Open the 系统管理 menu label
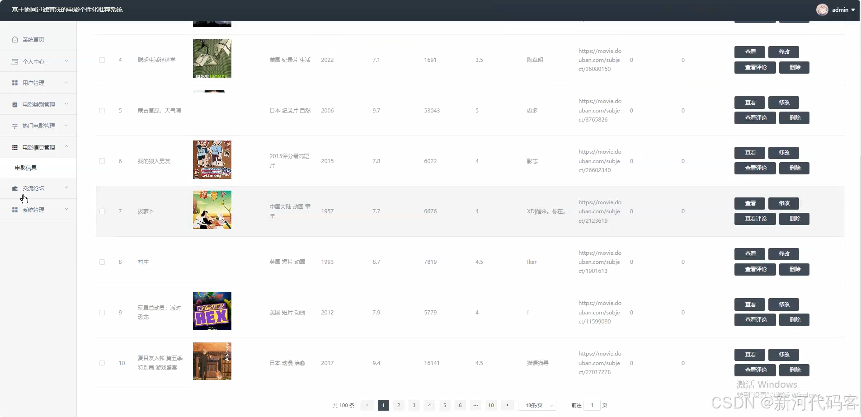Screen dimensions: 861x417 [x=33, y=210]
